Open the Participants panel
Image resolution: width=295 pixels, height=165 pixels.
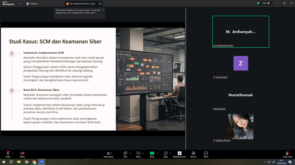(109, 154)
